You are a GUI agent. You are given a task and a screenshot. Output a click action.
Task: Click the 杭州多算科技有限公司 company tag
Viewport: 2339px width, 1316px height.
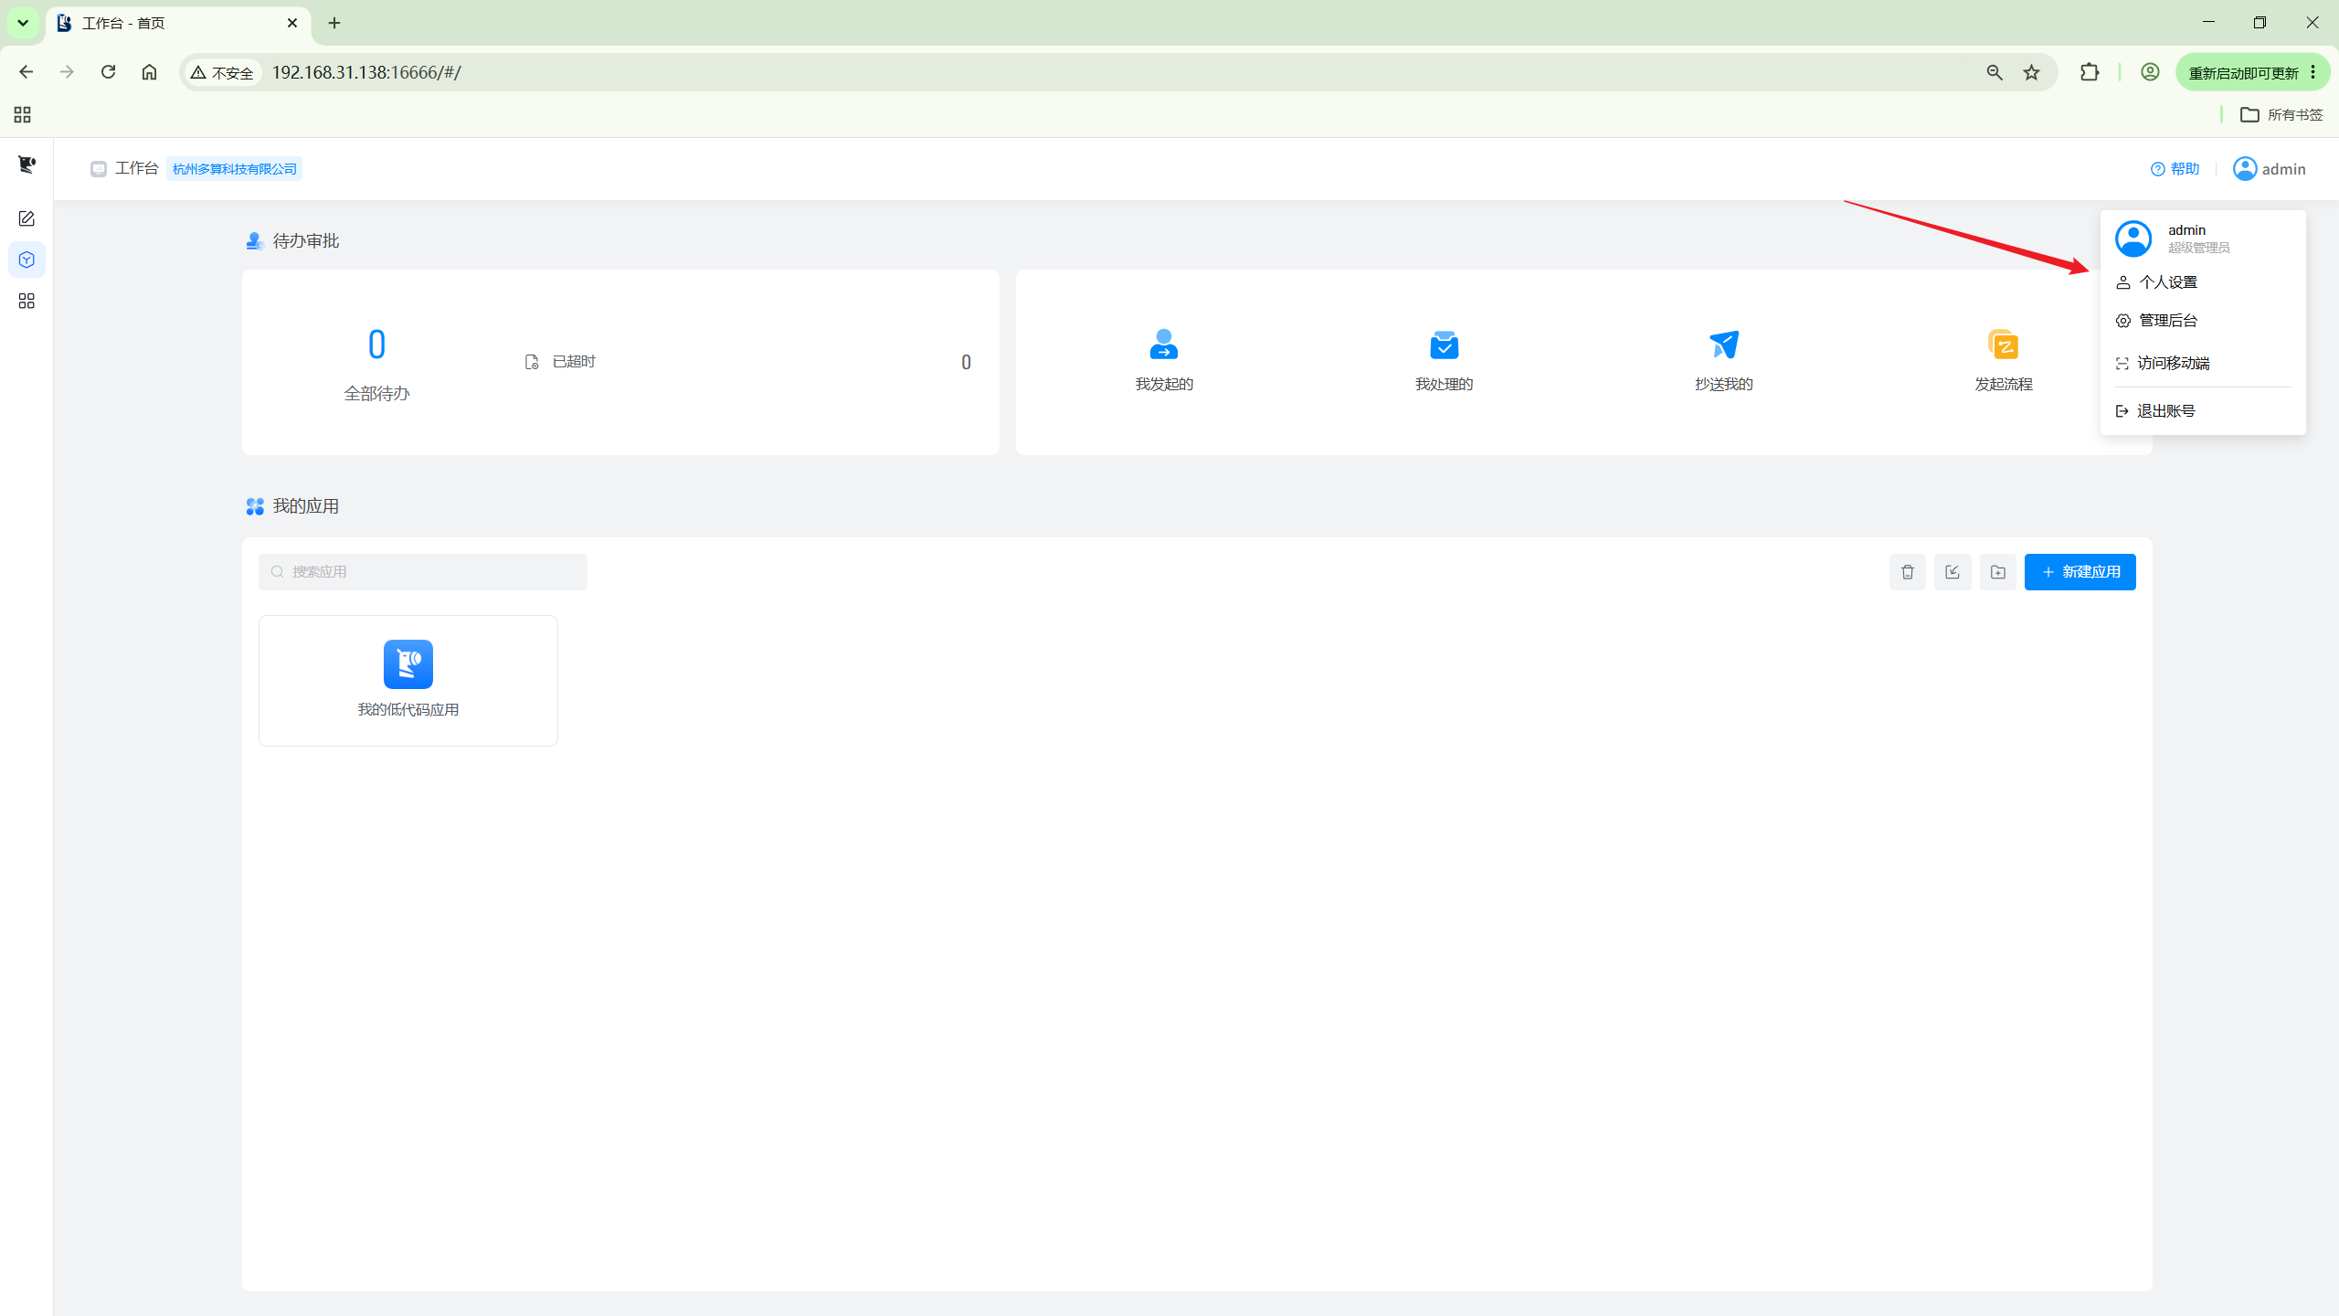[x=235, y=169]
